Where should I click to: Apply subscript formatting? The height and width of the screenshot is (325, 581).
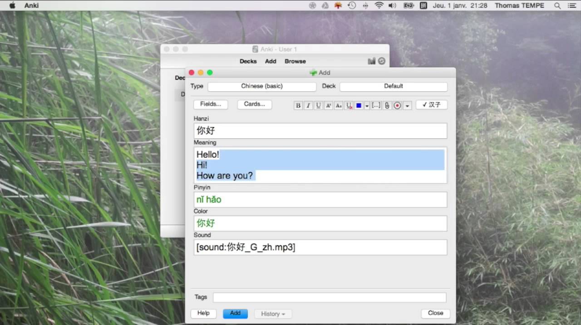pos(339,105)
